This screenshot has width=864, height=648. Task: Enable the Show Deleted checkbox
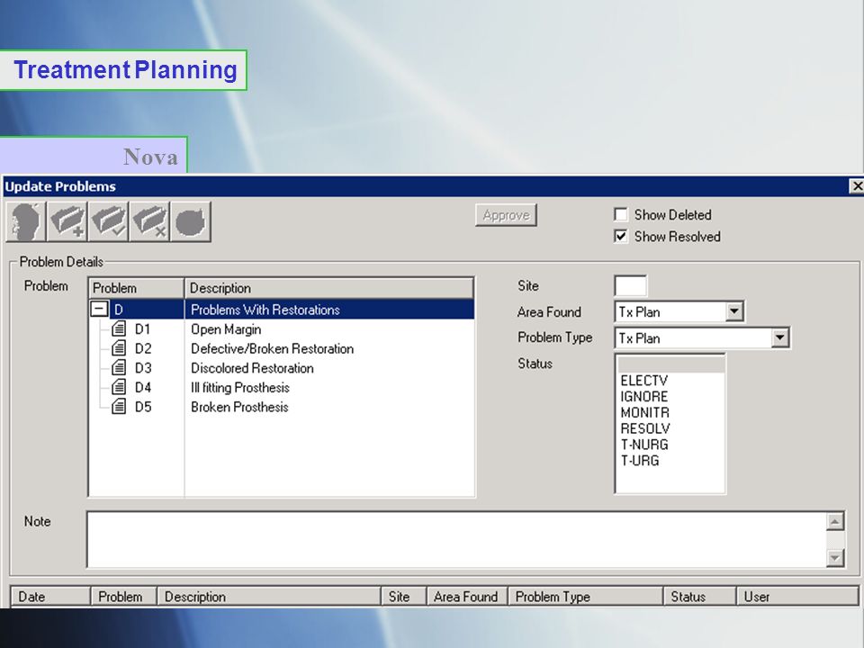coord(620,214)
